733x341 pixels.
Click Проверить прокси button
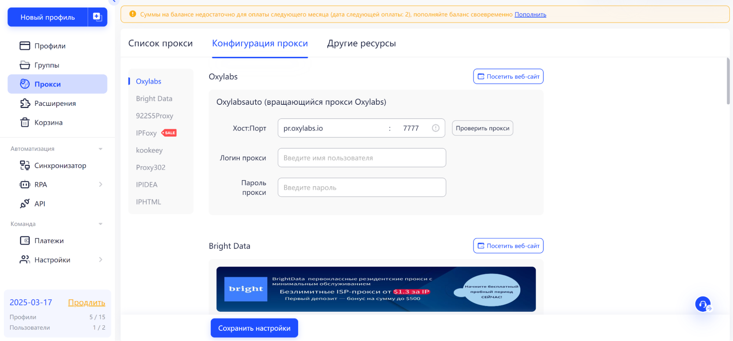coord(483,128)
